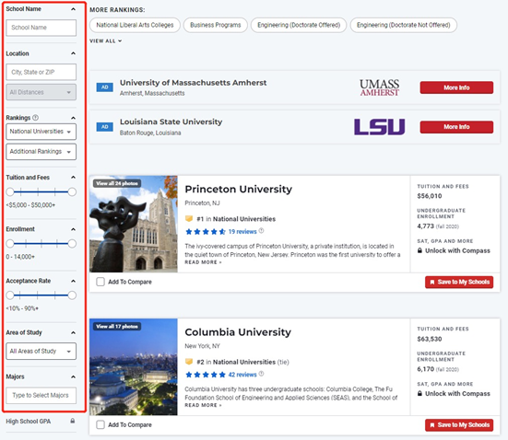Click the reviews info icon for Columbia

pos(261,374)
